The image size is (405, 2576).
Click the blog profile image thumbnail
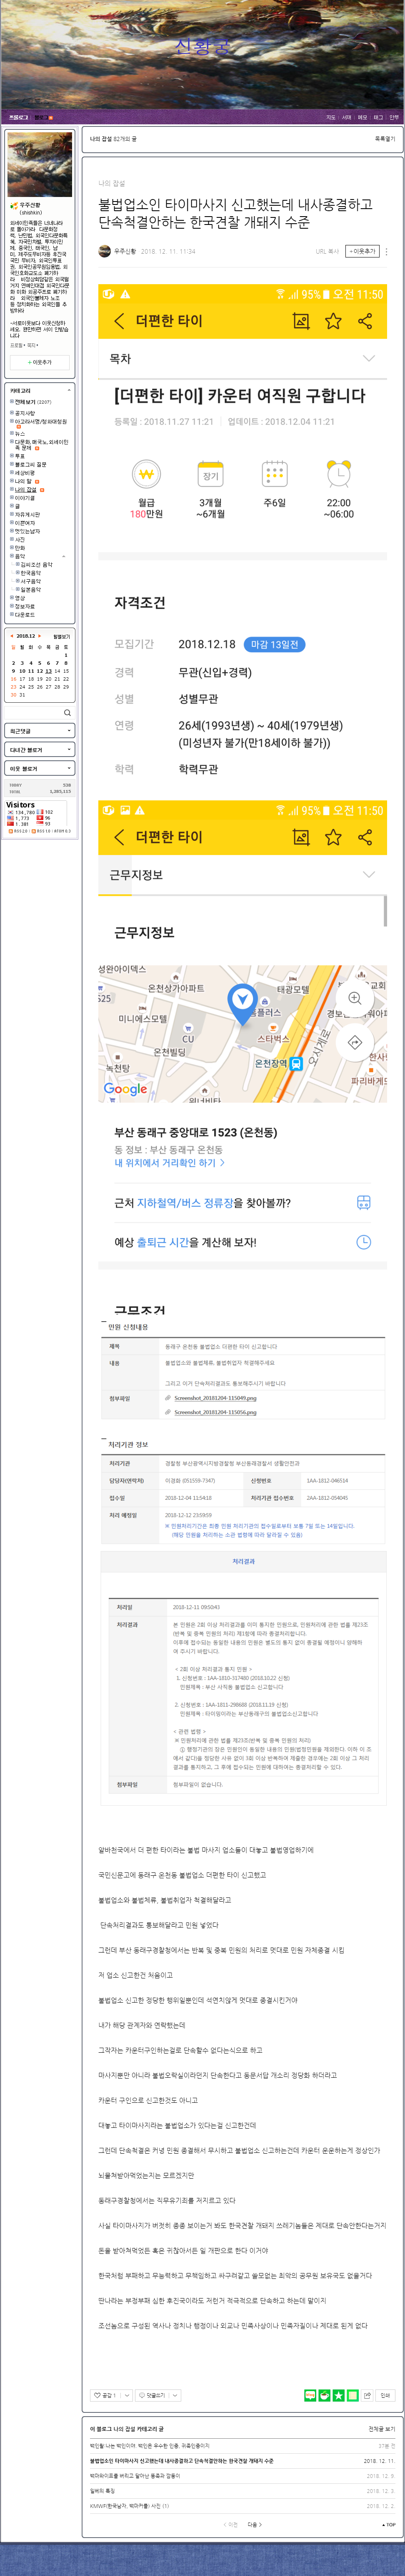40,164
